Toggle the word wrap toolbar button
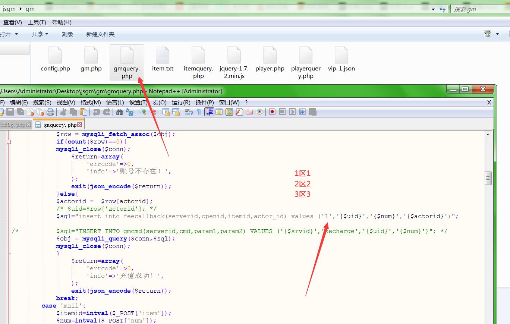Image resolution: width=510 pixels, height=324 pixels. 189,112
